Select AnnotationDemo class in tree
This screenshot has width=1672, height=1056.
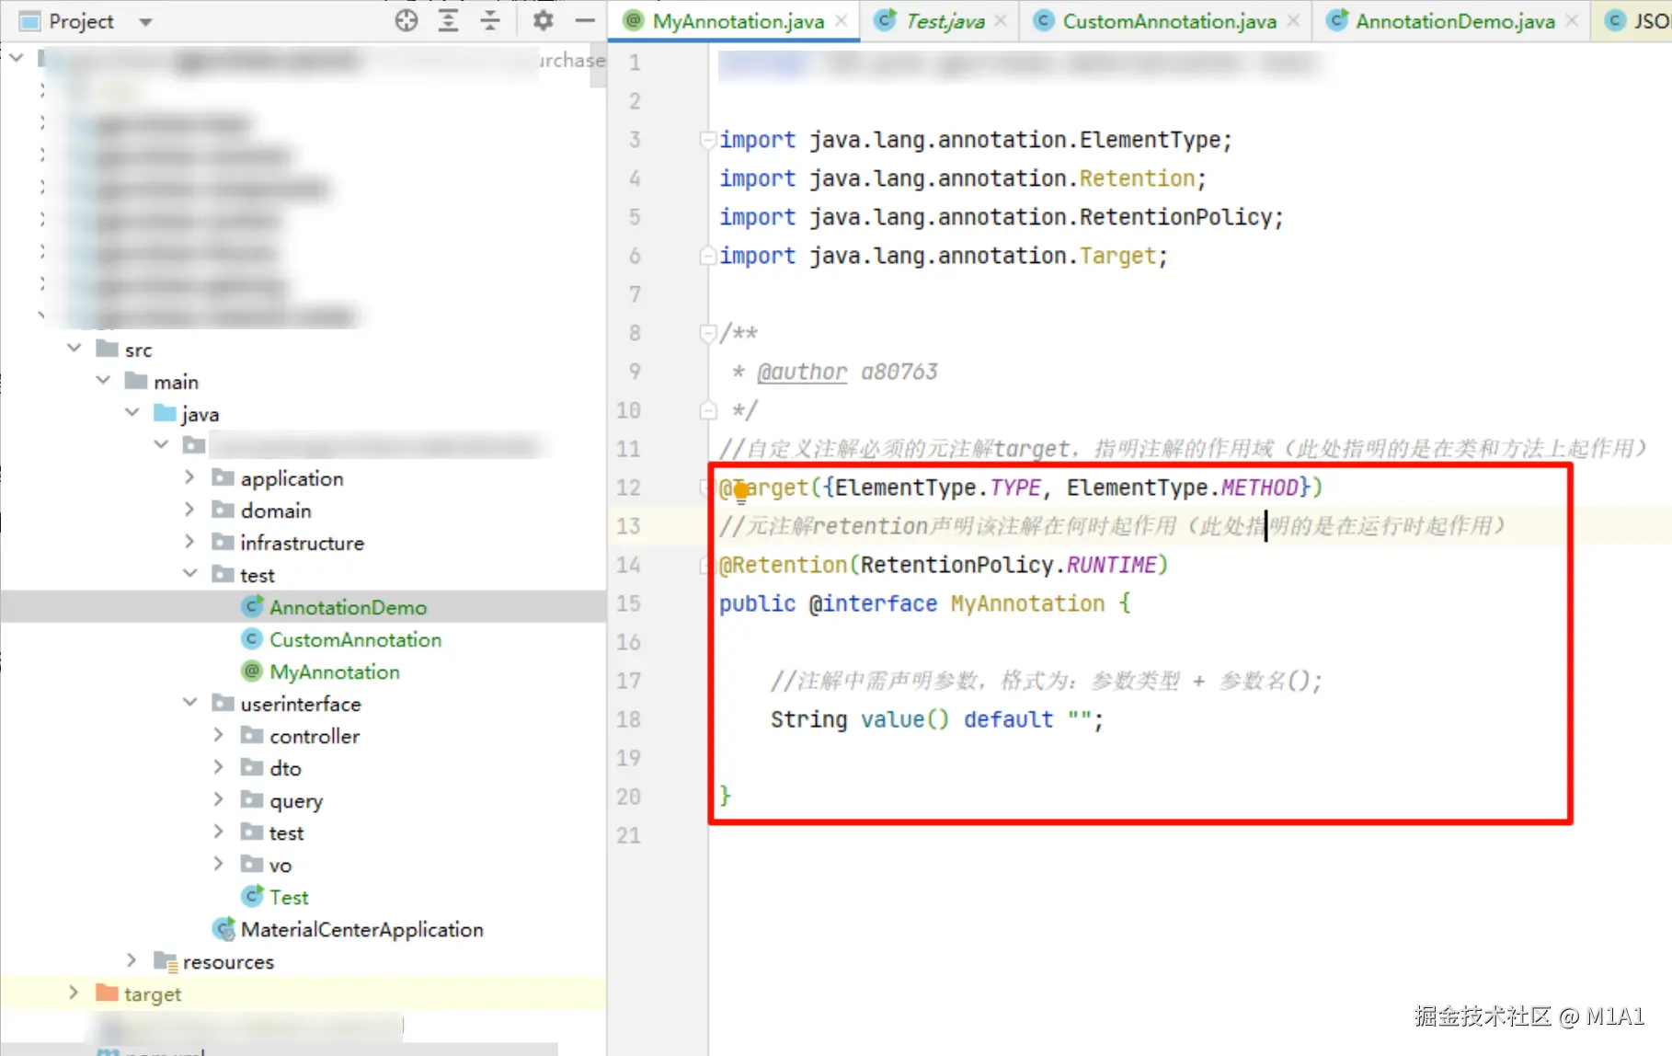(x=348, y=607)
